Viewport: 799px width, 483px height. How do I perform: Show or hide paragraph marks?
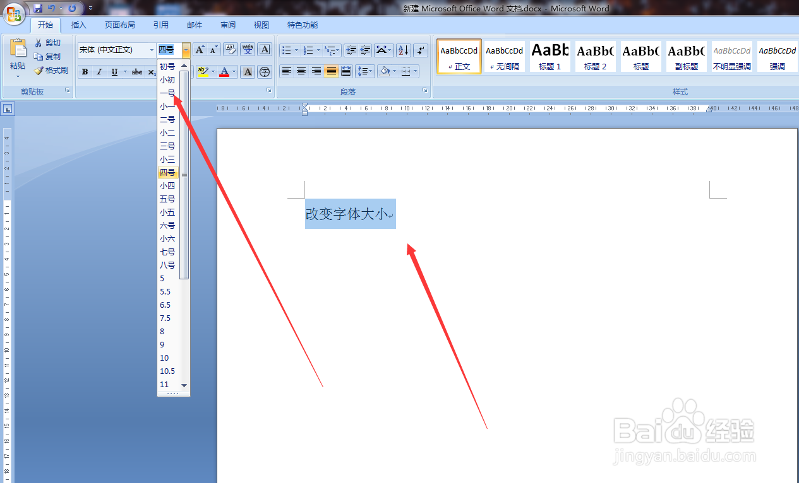(x=421, y=50)
